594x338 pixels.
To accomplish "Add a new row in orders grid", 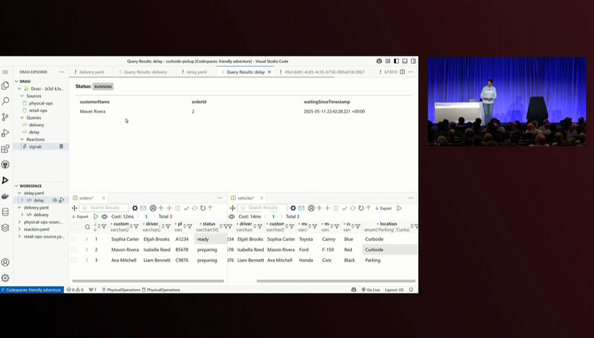I will (161, 207).
